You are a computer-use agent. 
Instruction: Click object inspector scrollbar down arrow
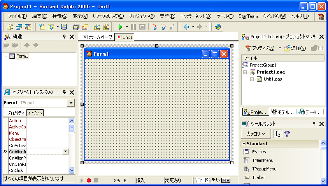[72, 170]
